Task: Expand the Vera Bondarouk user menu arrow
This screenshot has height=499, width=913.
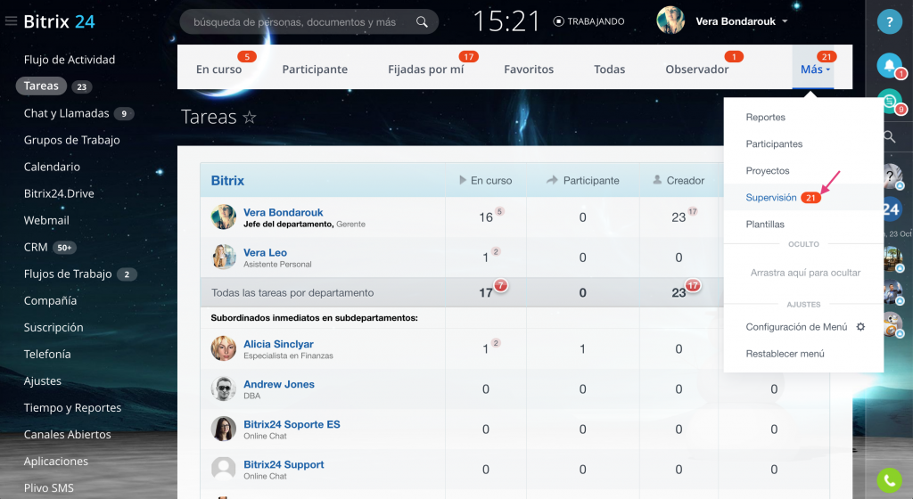Action: [x=785, y=21]
